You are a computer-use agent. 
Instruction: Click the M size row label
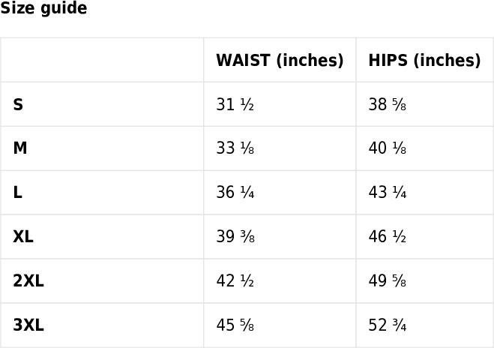[19, 148]
